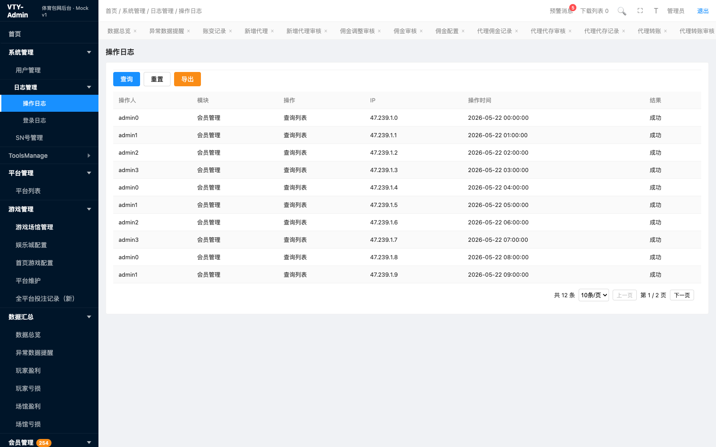Switch to the 新增代理 tab
The image size is (716, 447).
point(256,31)
